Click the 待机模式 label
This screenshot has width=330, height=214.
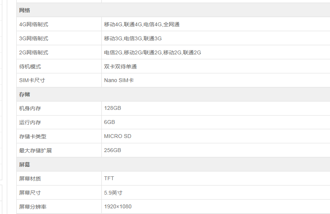tap(30, 67)
